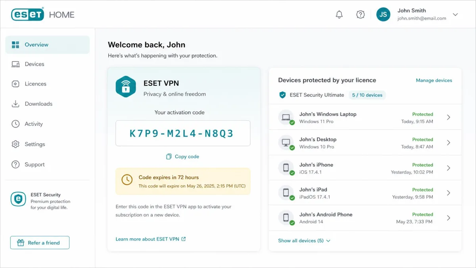Click the activation code field K7P9-M2L4-N8Q3
This screenshot has width=476, height=268.
pyautogui.click(x=183, y=133)
